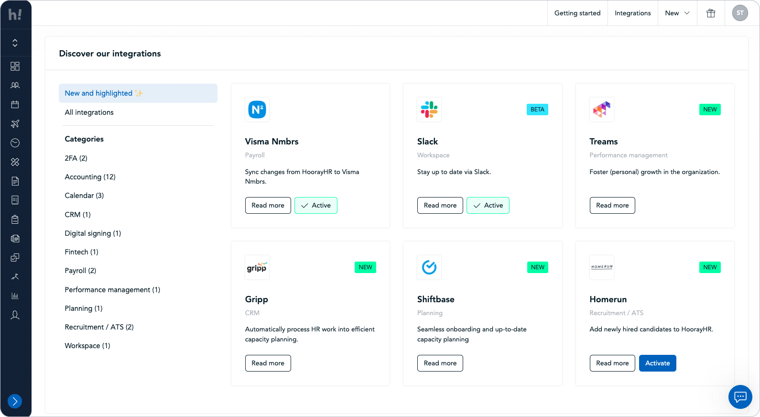Click Read more on Treams card
Screen dimensions: 760x417
(612, 206)
